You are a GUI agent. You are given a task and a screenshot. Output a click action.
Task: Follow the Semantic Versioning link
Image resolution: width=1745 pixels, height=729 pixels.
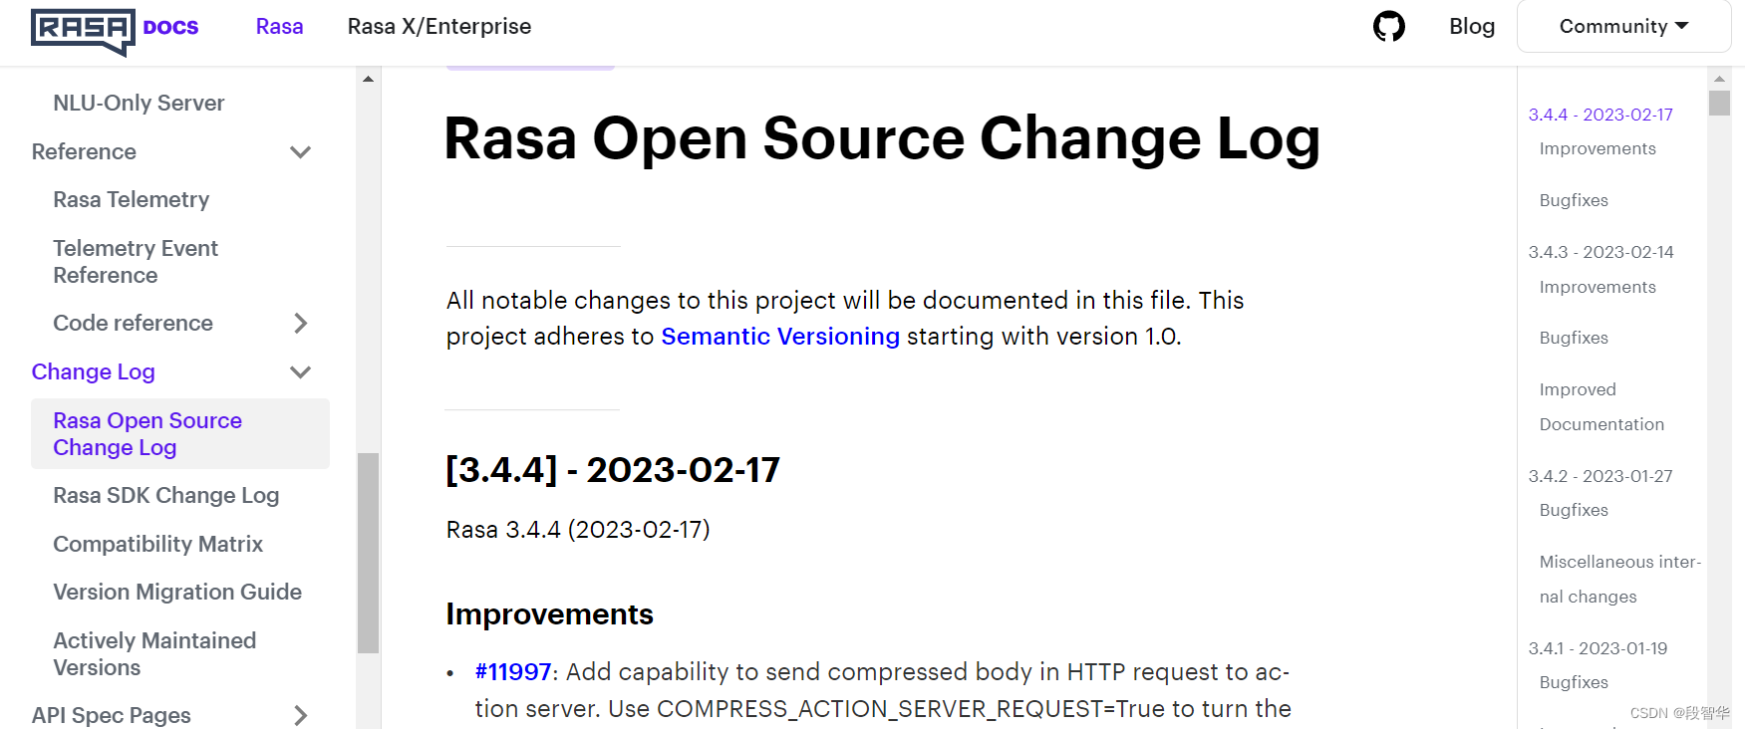coord(779,337)
